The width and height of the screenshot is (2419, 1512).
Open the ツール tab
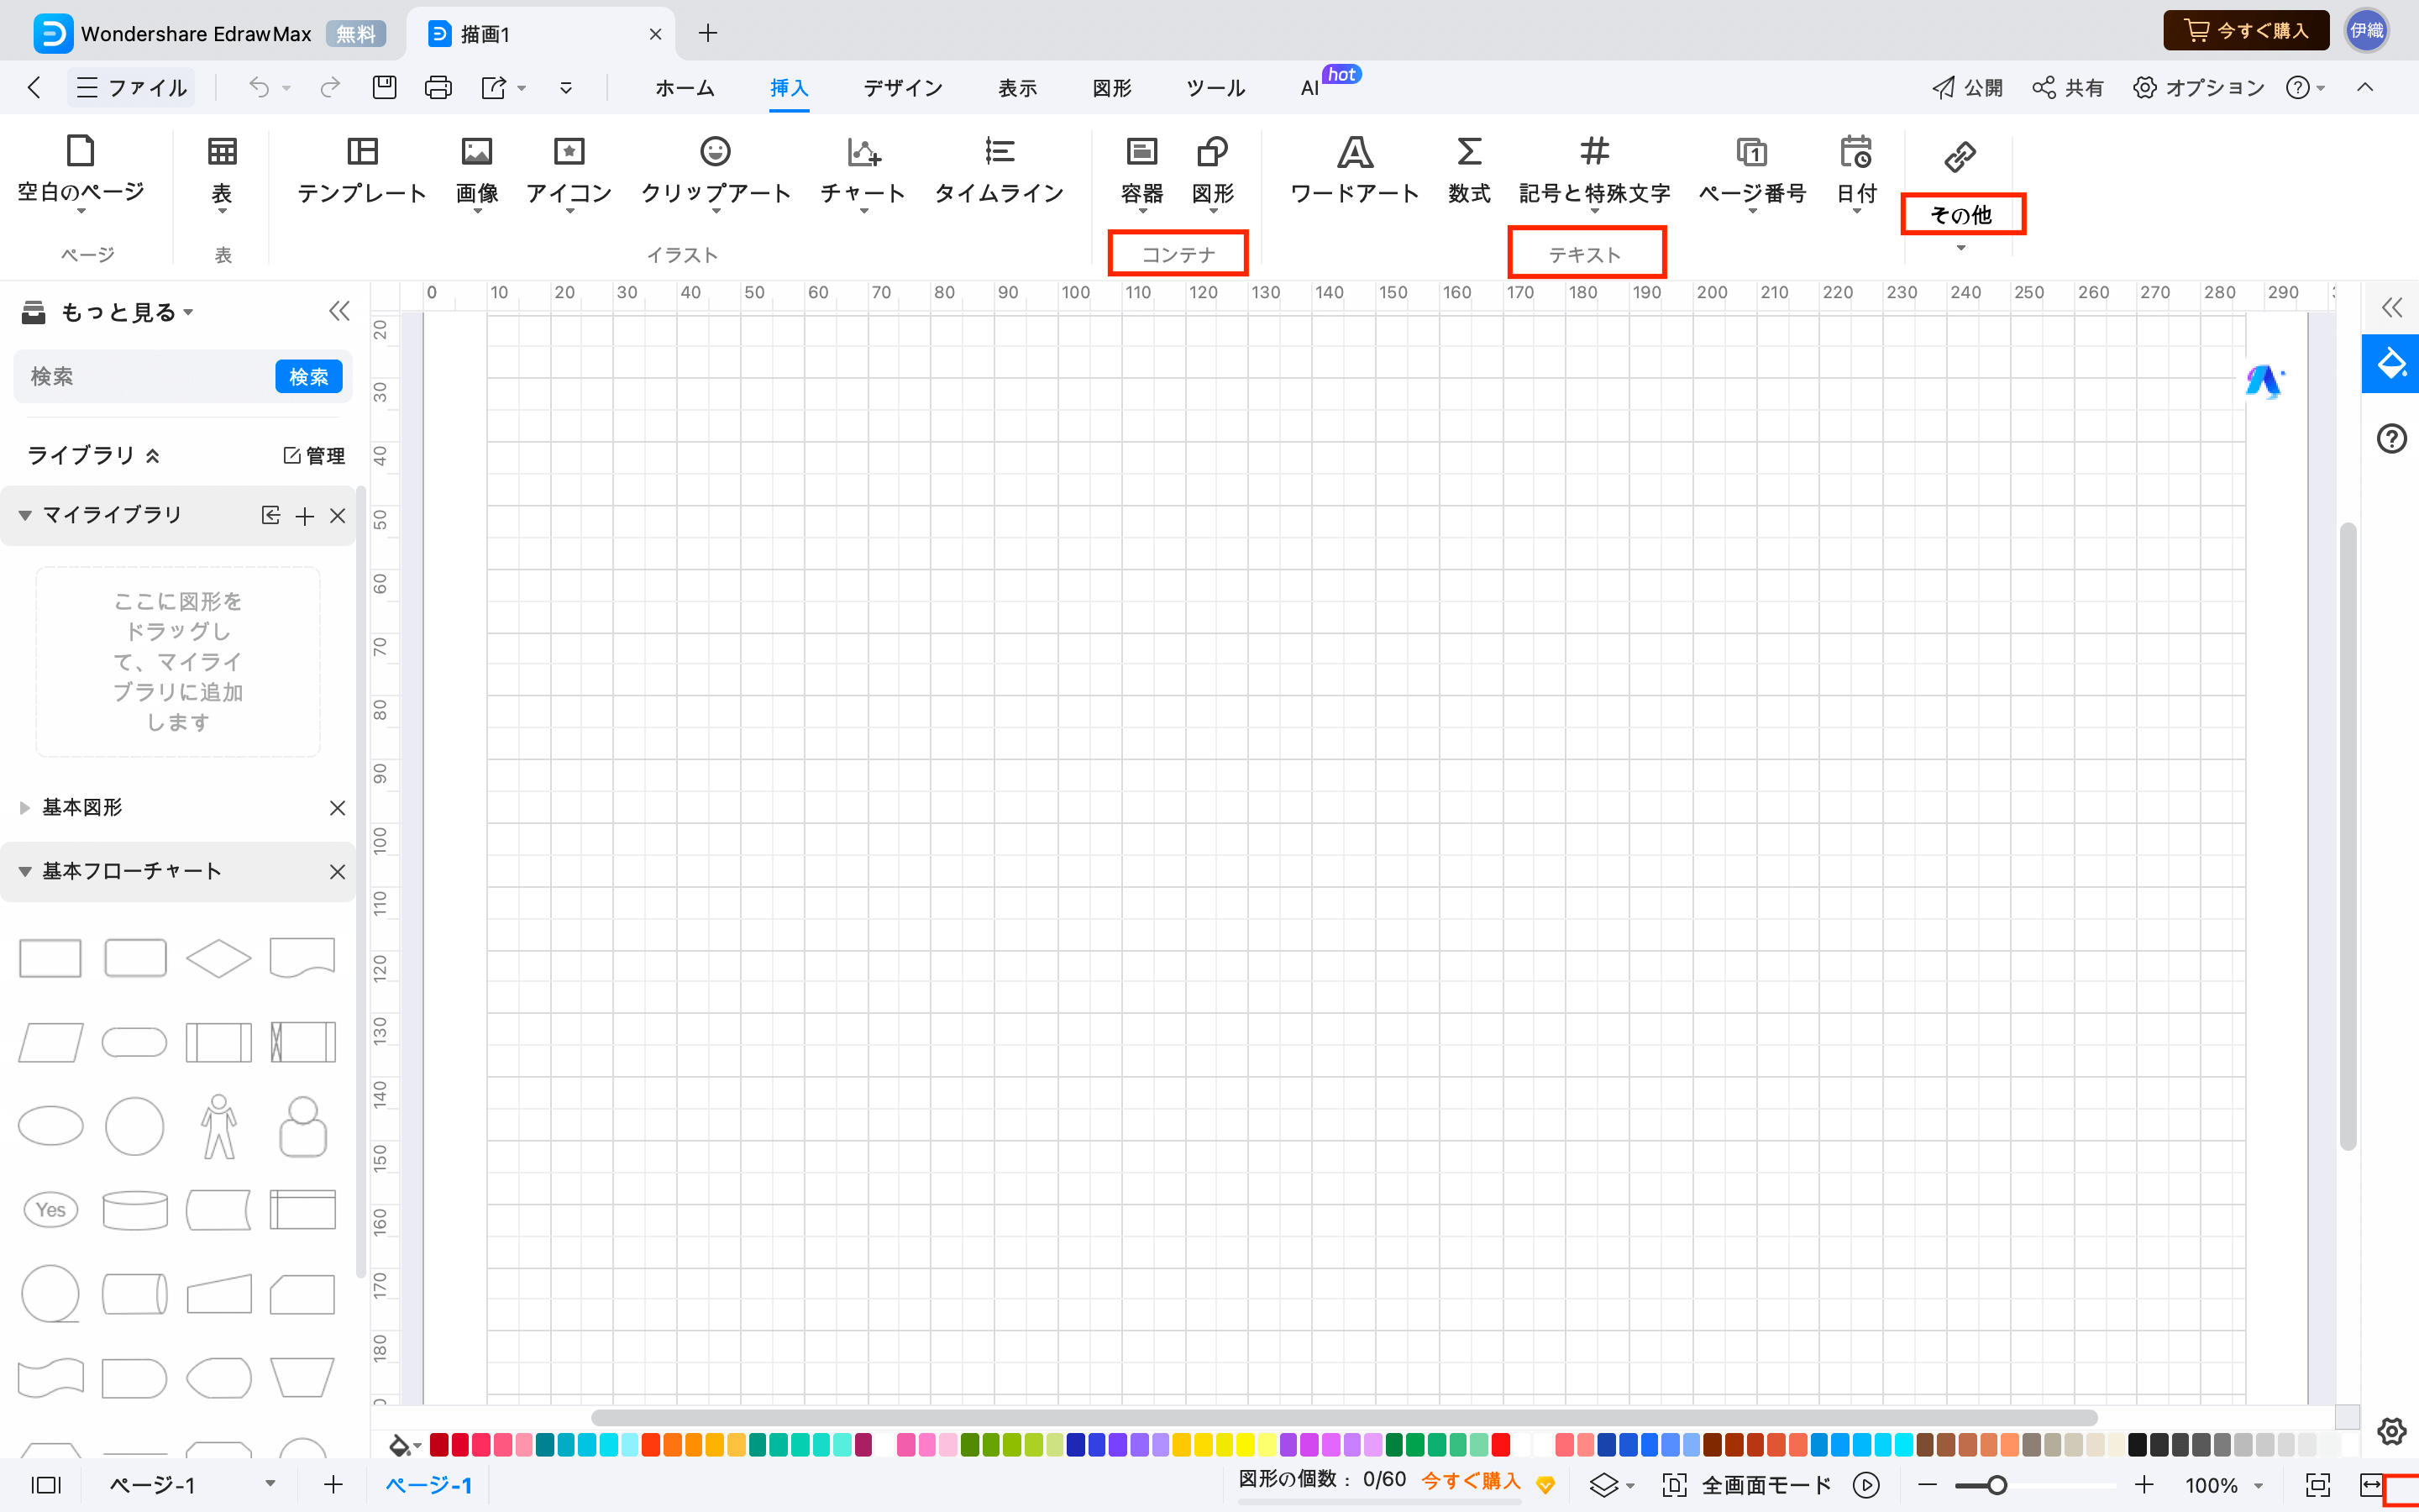coord(1215,88)
